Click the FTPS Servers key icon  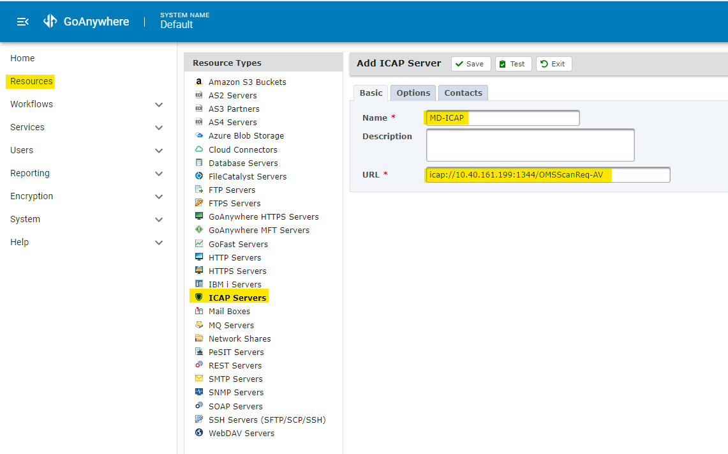[x=199, y=203]
